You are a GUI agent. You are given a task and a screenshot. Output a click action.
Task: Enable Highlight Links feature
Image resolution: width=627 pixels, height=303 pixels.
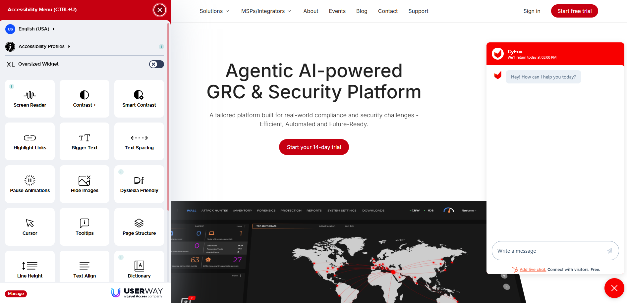coord(30,141)
